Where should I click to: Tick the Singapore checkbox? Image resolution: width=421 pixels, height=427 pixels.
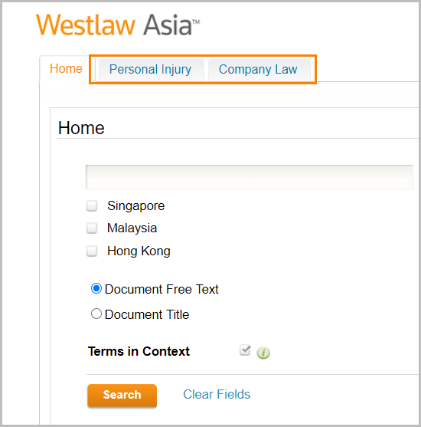pos(92,206)
